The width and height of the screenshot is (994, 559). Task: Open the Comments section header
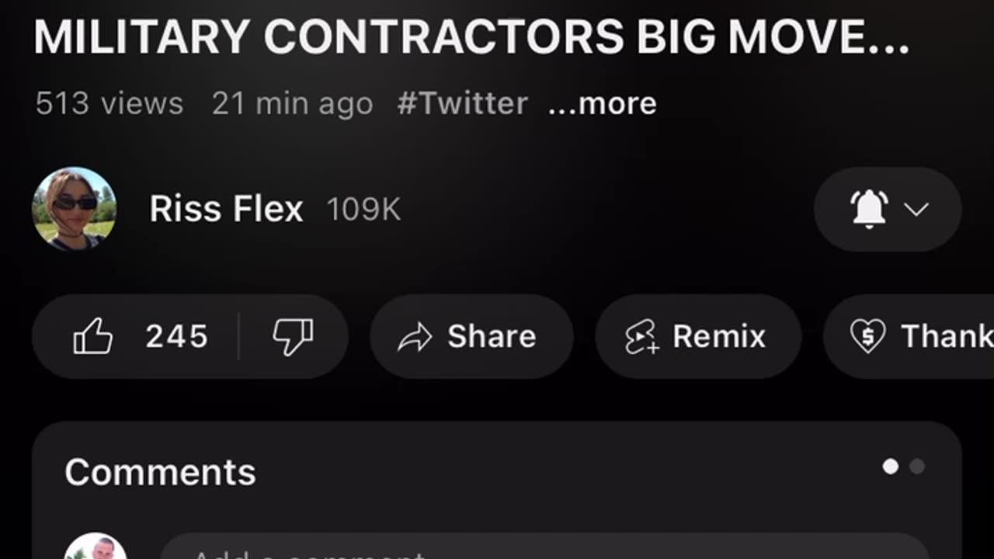160,472
